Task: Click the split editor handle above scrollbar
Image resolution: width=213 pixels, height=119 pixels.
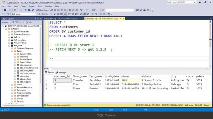Action: pyautogui.click(x=210, y=21)
